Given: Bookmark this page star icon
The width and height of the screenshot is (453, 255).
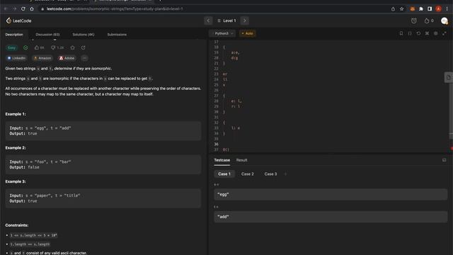Looking at the screenshot, I should 401,9.
